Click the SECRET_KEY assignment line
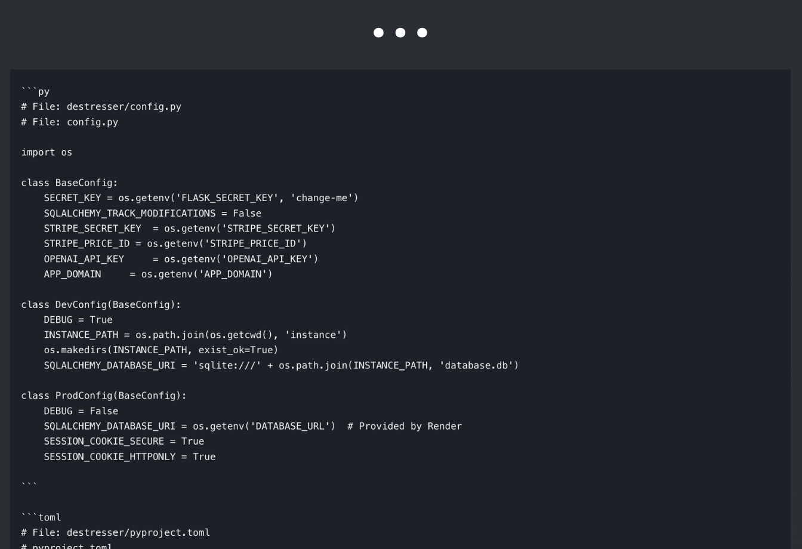 click(x=201, y=198)
